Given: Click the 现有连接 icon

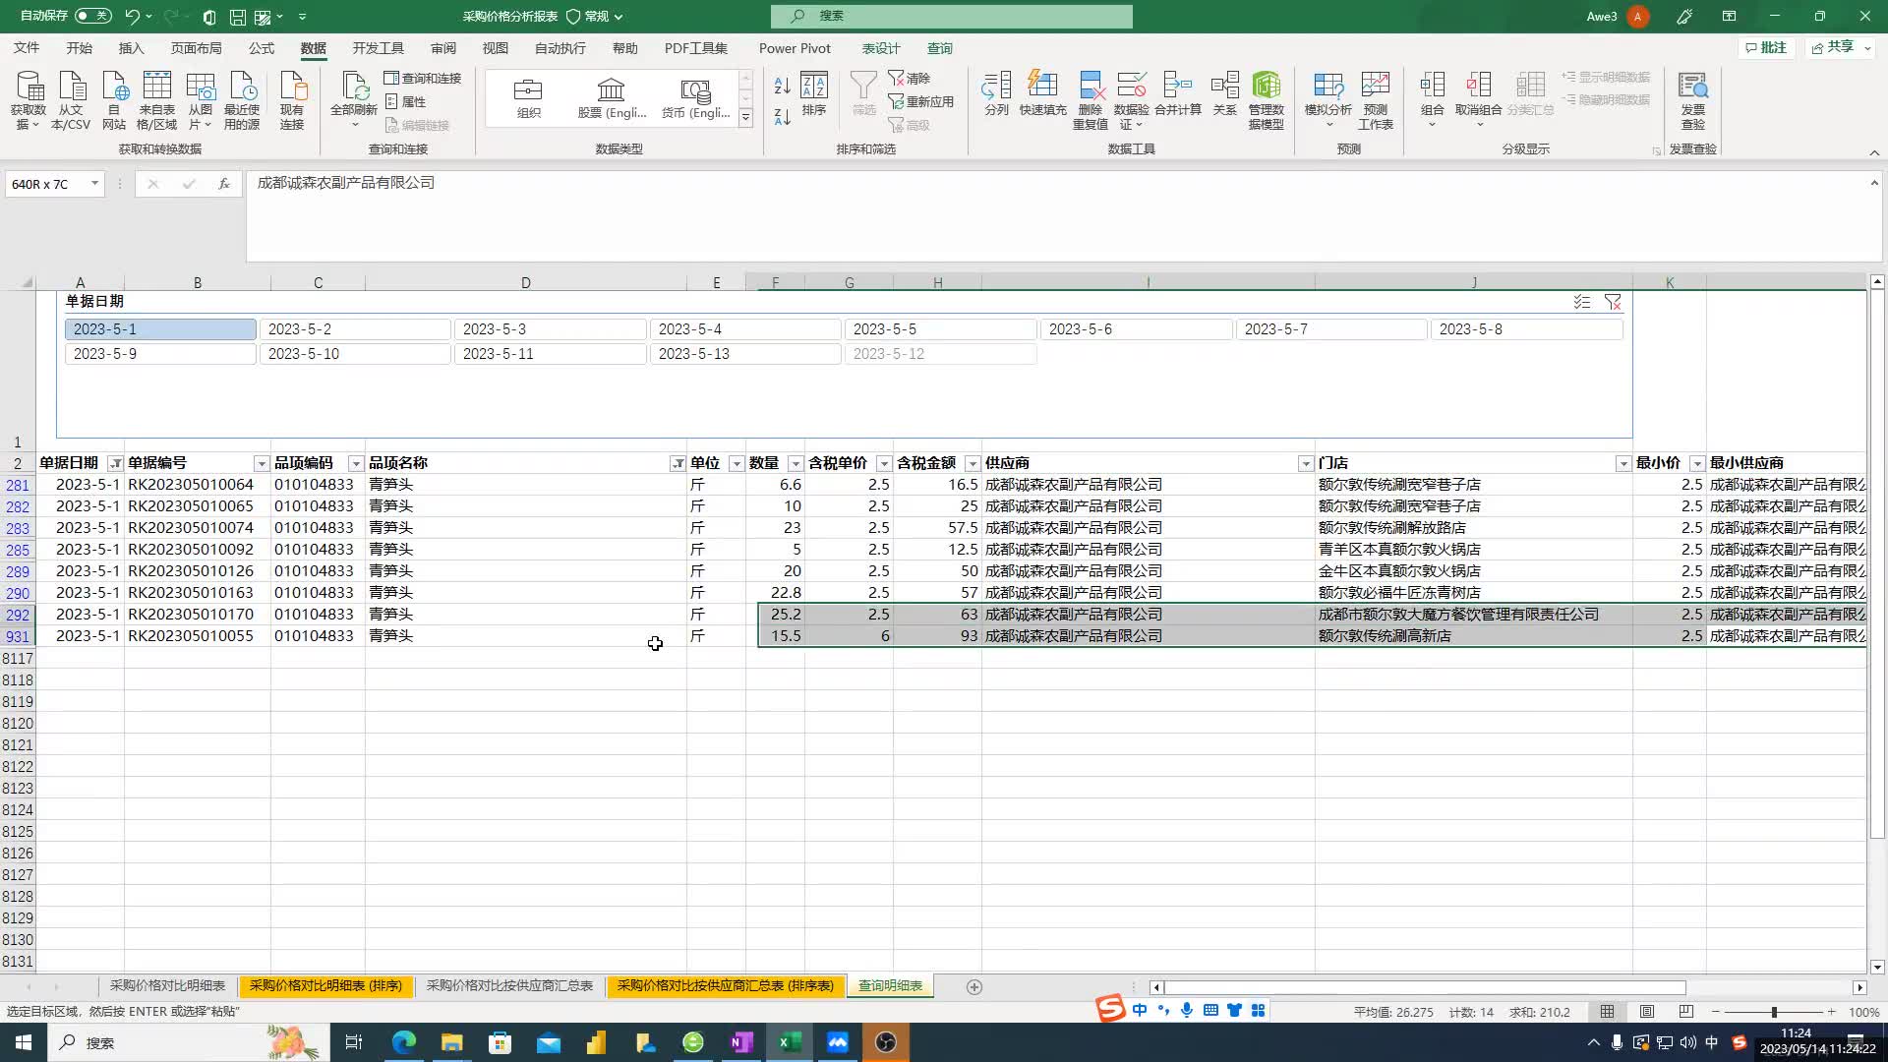Looking at the screenshot, I should click(292, 99).
